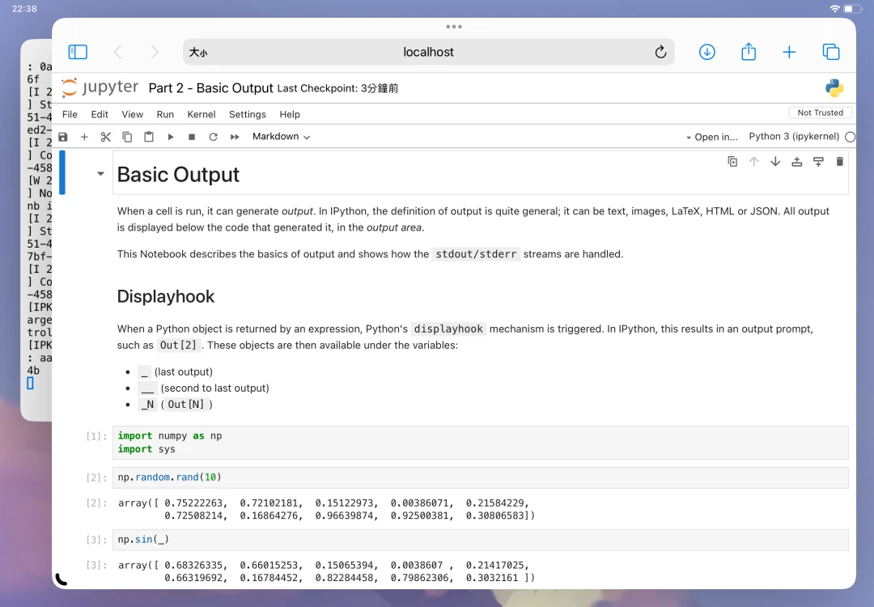Restart the kernel with circular arrow icon

point(214,137)
